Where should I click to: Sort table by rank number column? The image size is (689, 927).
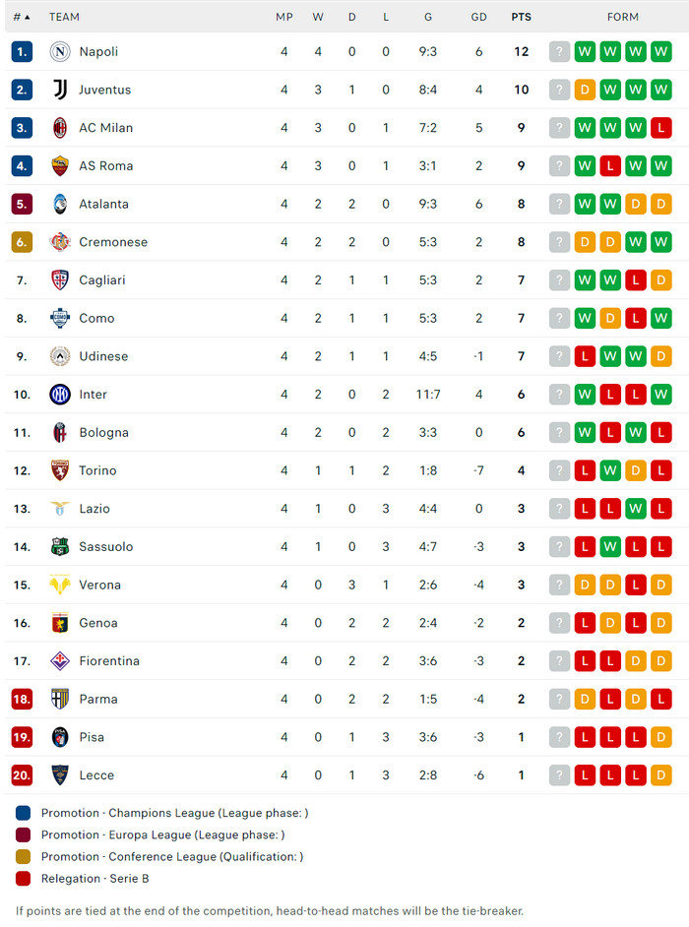tap(22, 17)
